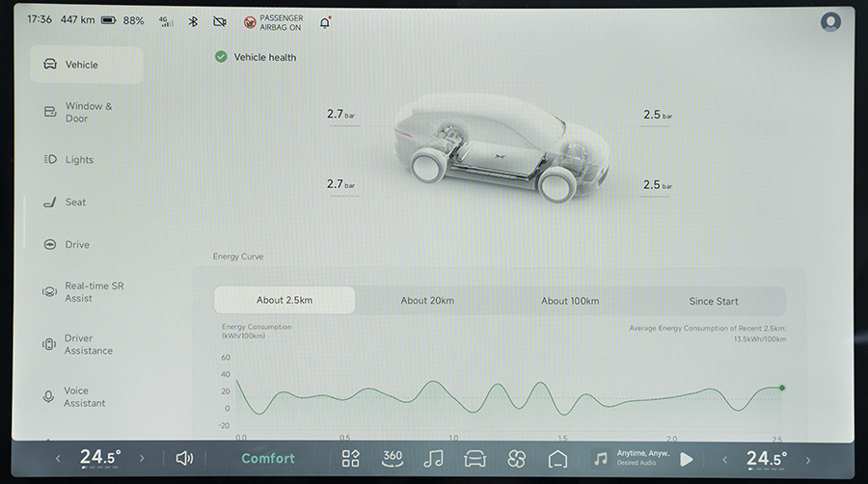The width and height of the screenshot is (868, 484).
Task: Tap the Bluetooth status icon
Action: 193,21
